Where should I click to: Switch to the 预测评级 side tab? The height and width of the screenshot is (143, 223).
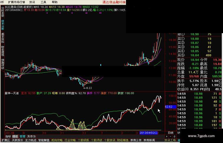click(3, 64)
